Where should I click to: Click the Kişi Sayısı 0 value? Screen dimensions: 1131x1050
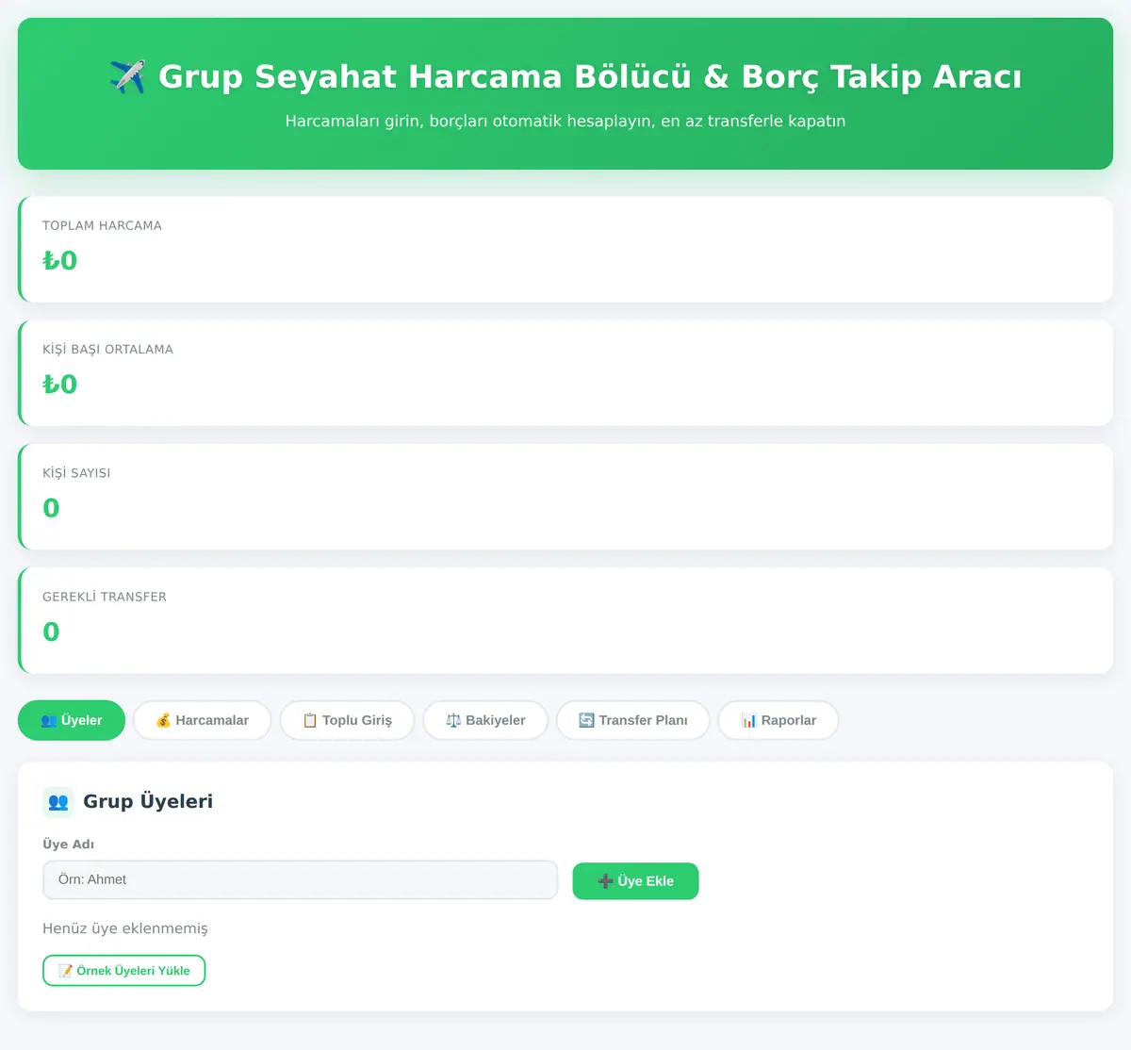tap(51, 508)
